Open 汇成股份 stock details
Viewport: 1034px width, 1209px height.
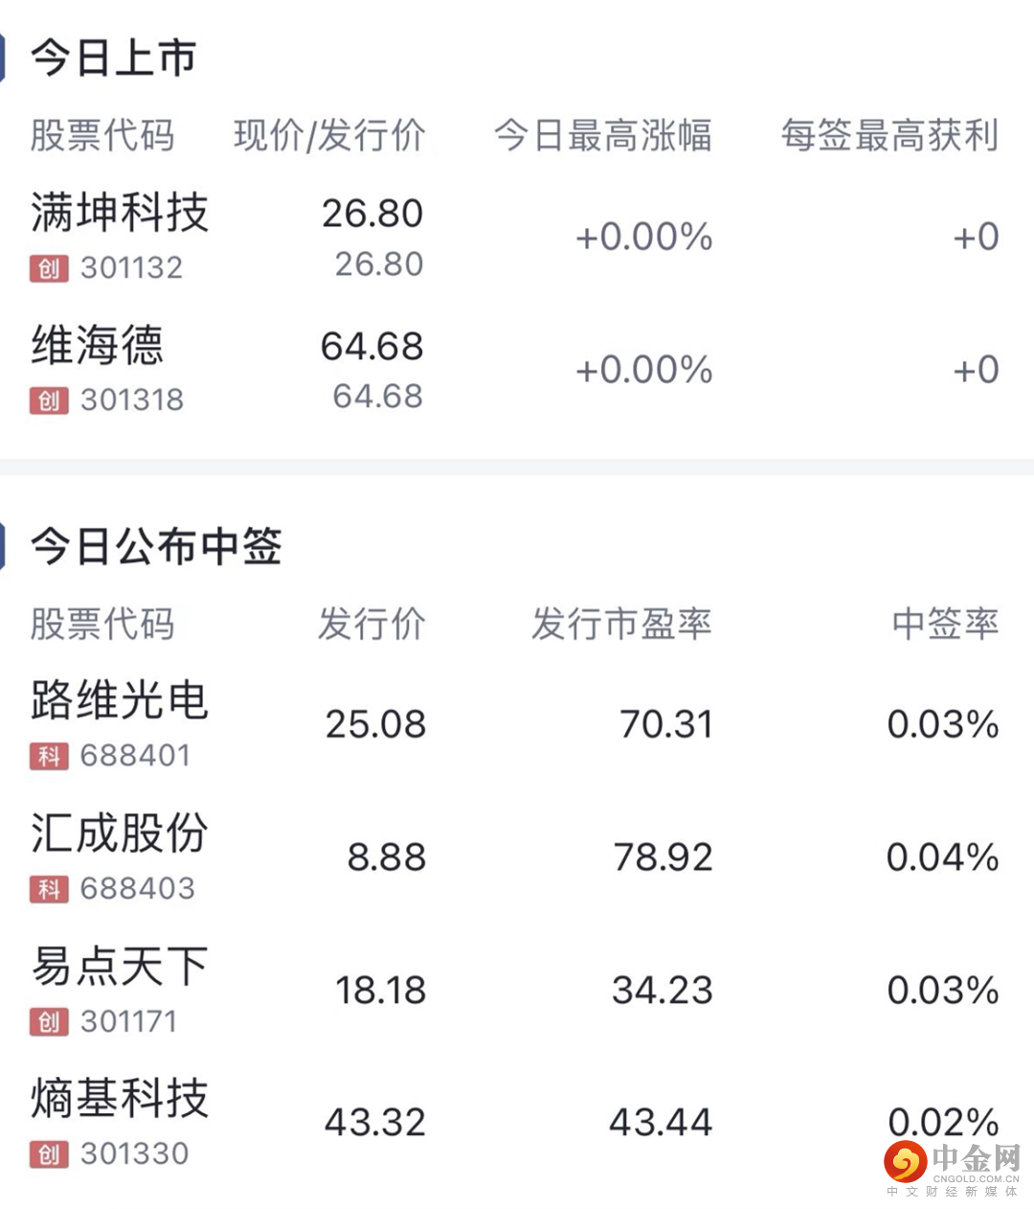click(x=120, y=833)
